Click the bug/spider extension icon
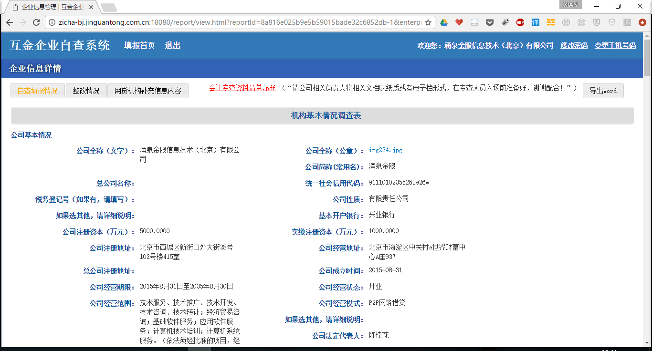652x351 pixels. click(x=505, y=22)
